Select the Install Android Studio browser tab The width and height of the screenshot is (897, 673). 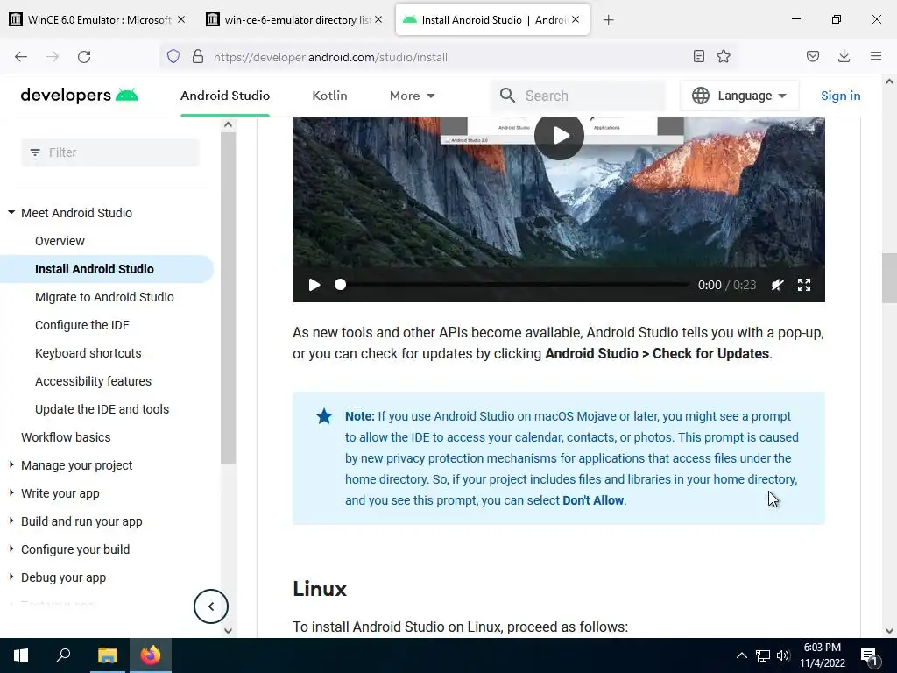[492, 19]
